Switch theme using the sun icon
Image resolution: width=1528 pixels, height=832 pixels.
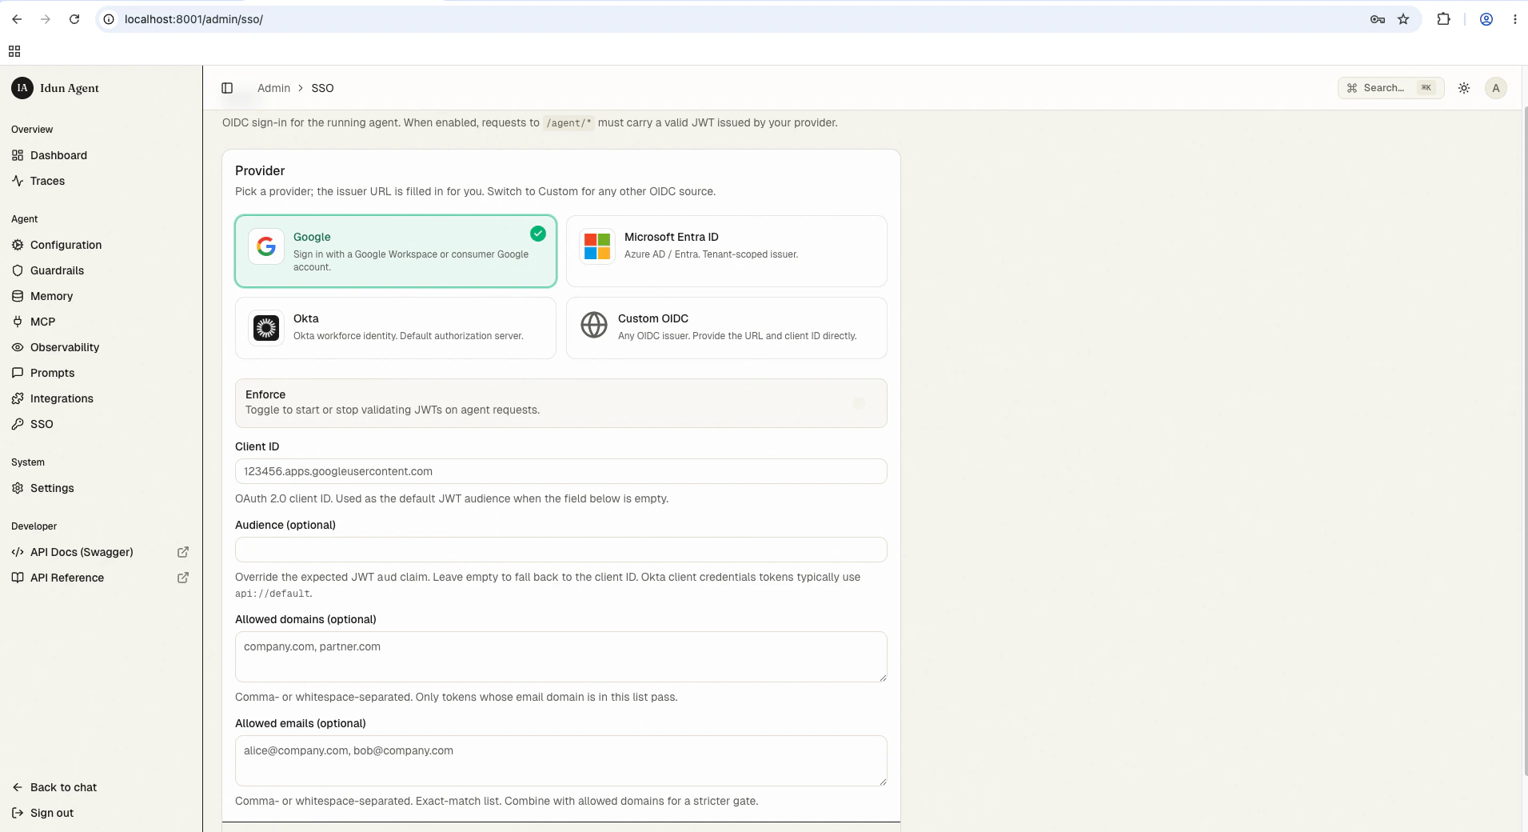(x=1464, y=88)
